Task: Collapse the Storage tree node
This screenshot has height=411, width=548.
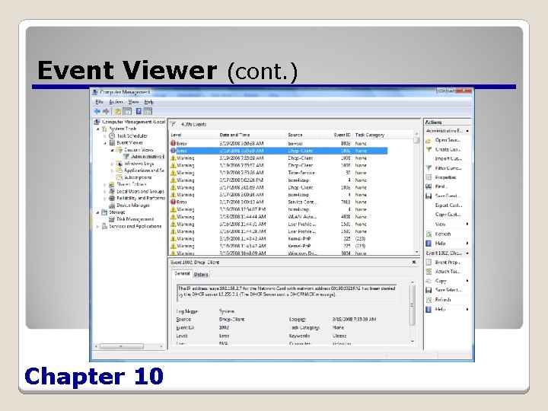Action: pos(98,212)
